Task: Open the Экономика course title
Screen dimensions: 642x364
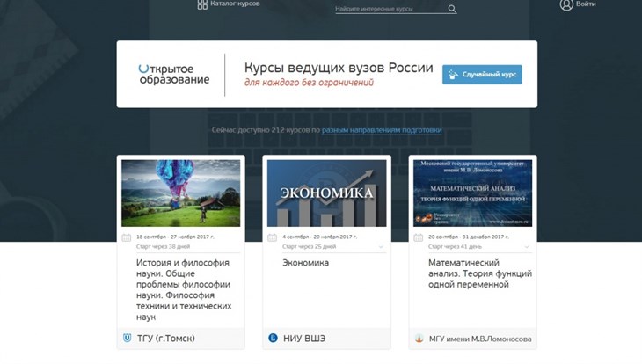Action: pyautogui.click(x=305, y=263)
